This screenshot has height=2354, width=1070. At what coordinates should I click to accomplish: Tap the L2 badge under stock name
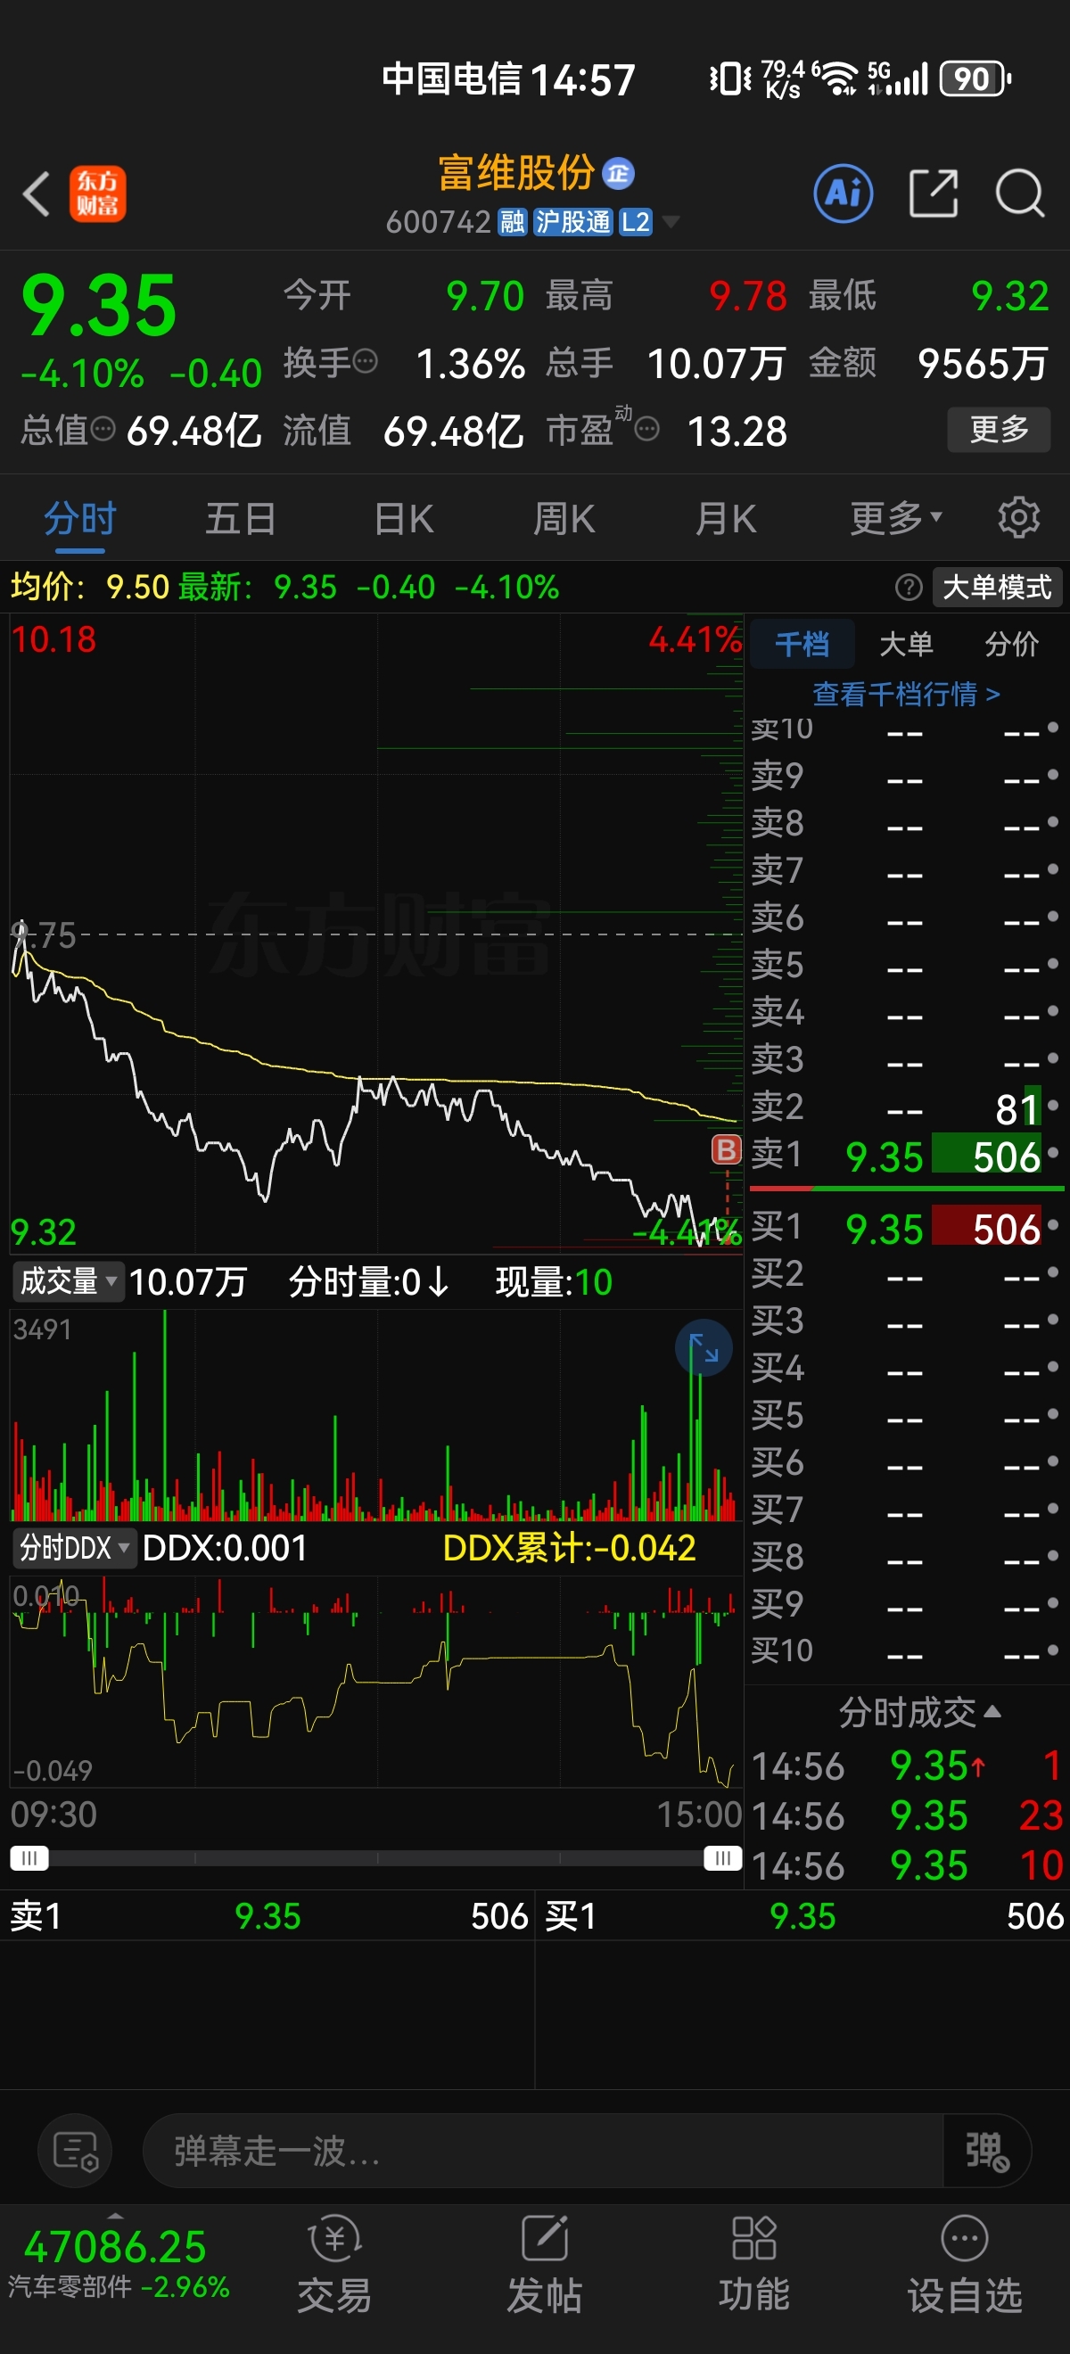pos(636,221)
